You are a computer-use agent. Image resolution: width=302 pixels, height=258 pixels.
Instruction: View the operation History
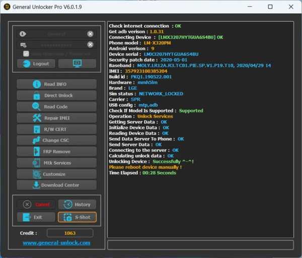(x=77, y=205)
